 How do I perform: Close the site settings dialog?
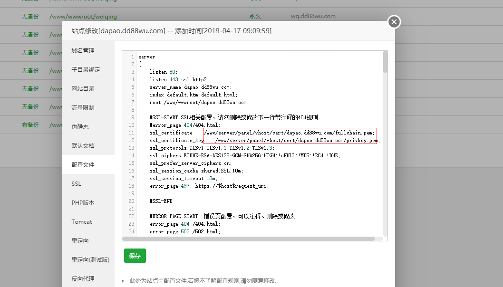tap(394, 21)
